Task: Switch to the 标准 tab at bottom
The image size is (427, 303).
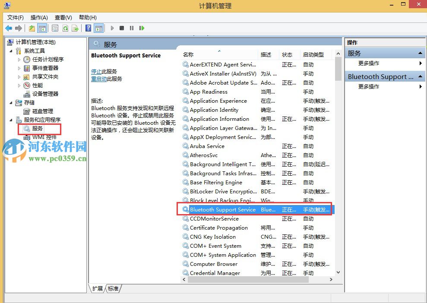Action: point(113,289)
